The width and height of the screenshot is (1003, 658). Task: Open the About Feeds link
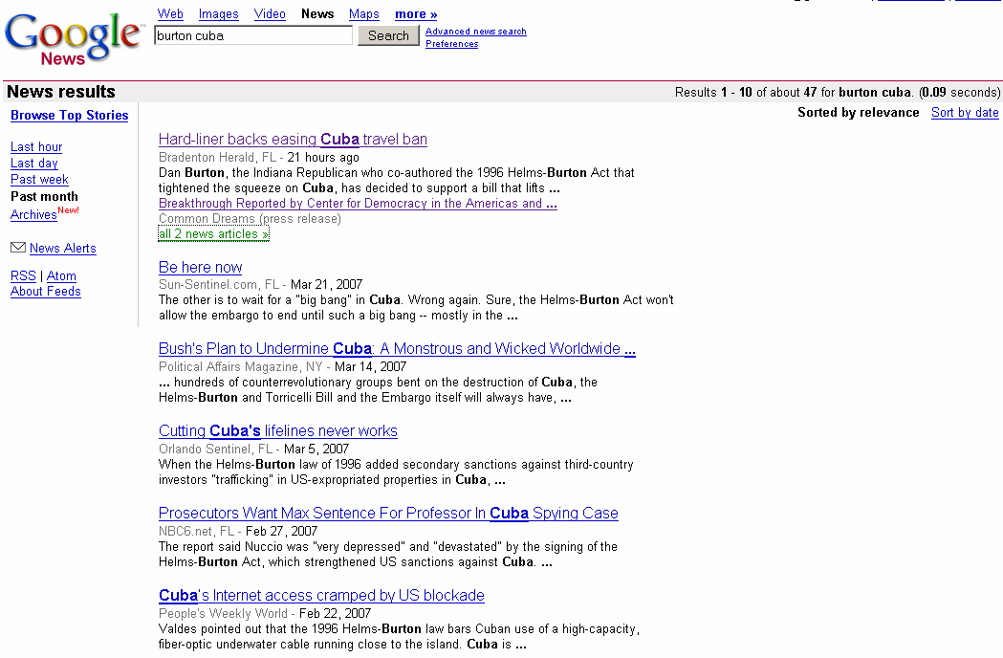click(45, 292)
